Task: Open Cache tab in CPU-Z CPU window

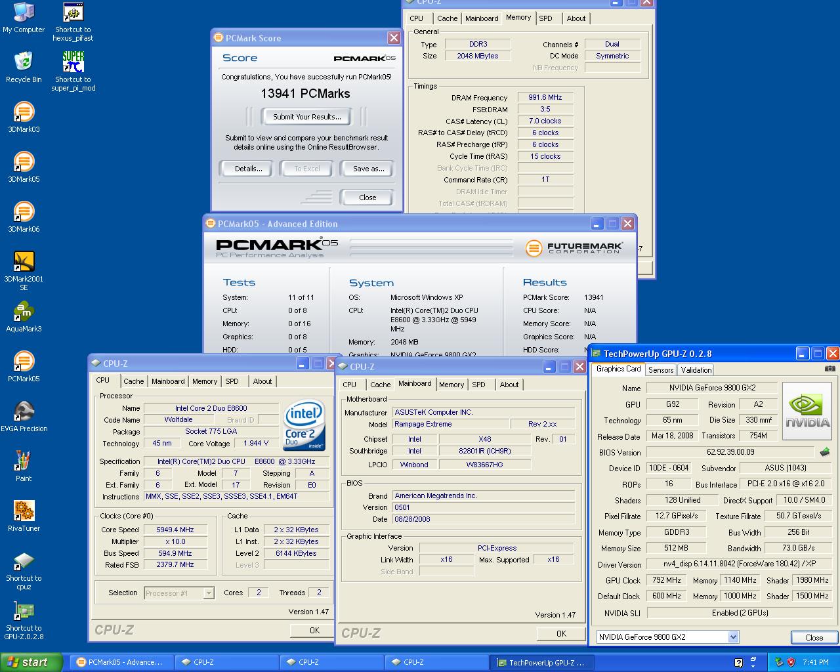Action: [x=134, y=381]
